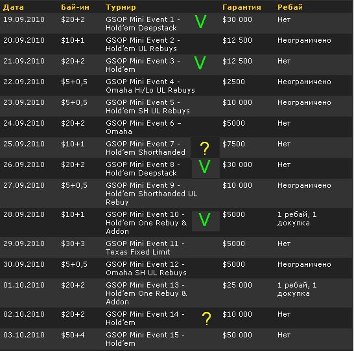Click the Турнир column header
Viewport: 354px width, 351px height.
tap(121, 7)
